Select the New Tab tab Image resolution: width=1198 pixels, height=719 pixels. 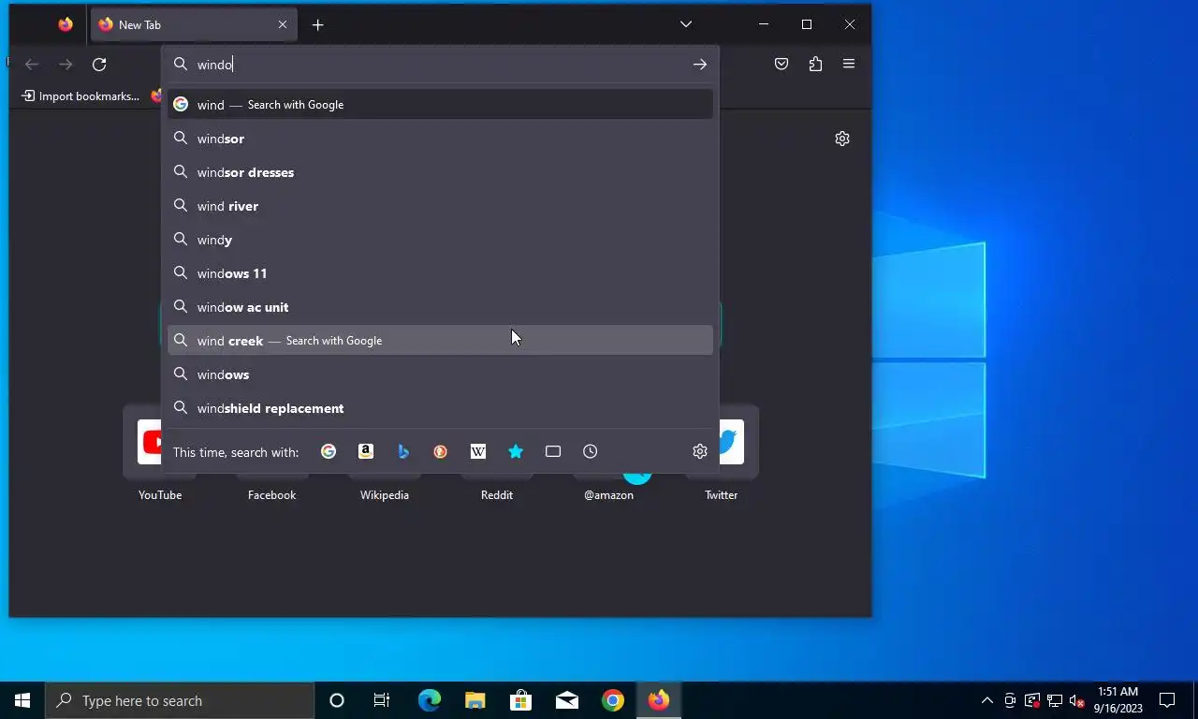point(194,25)
